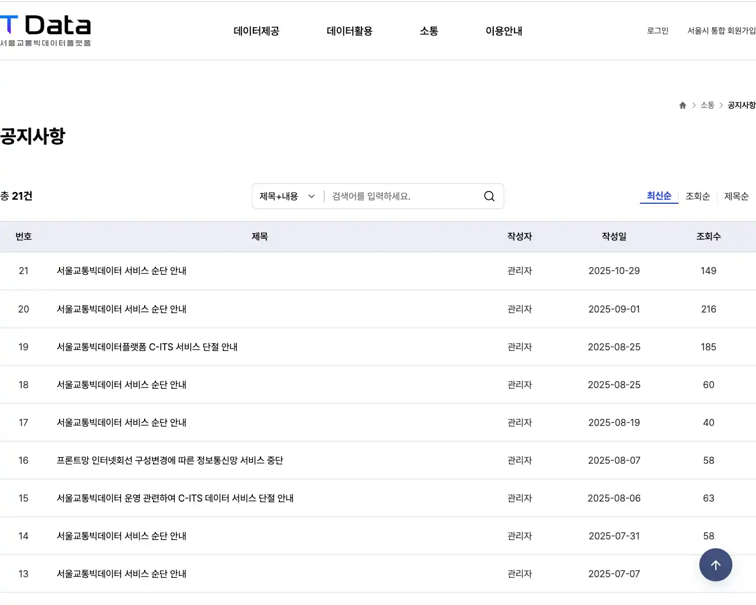756x605 pixels.
Task: Select the 제목순 sorting option
Action: click(x=736, y=196)
